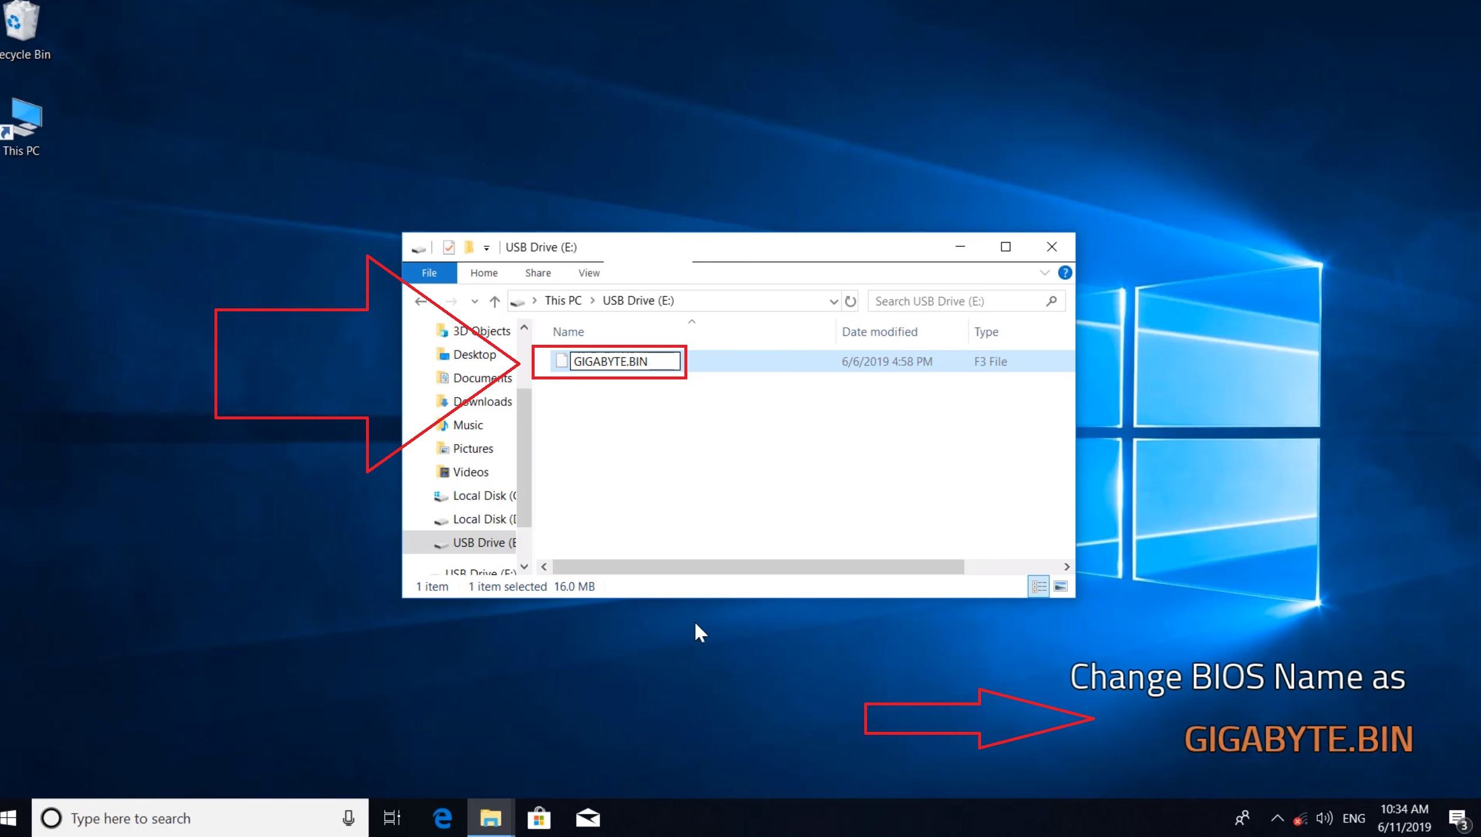Click the Type here to search box
The width and height of the screenshot is (1481, 837).
[200, 818]
